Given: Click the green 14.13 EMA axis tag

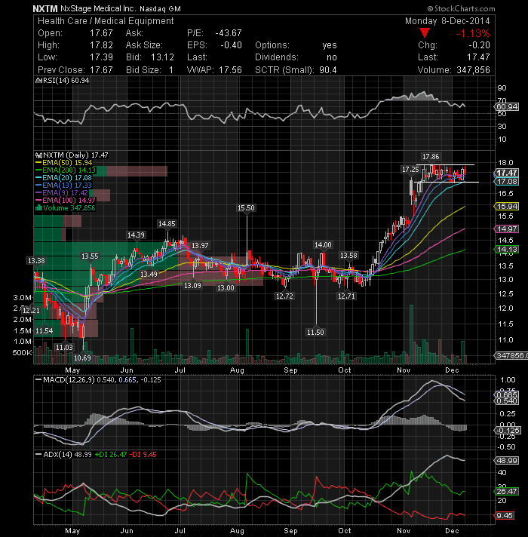Looking at the screenshot, I should click(x=507, y=250).
